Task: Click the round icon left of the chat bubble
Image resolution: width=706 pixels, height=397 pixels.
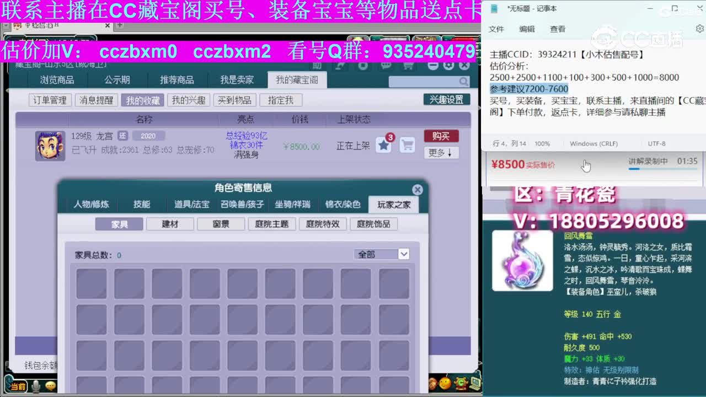Action: coord(363,65)
